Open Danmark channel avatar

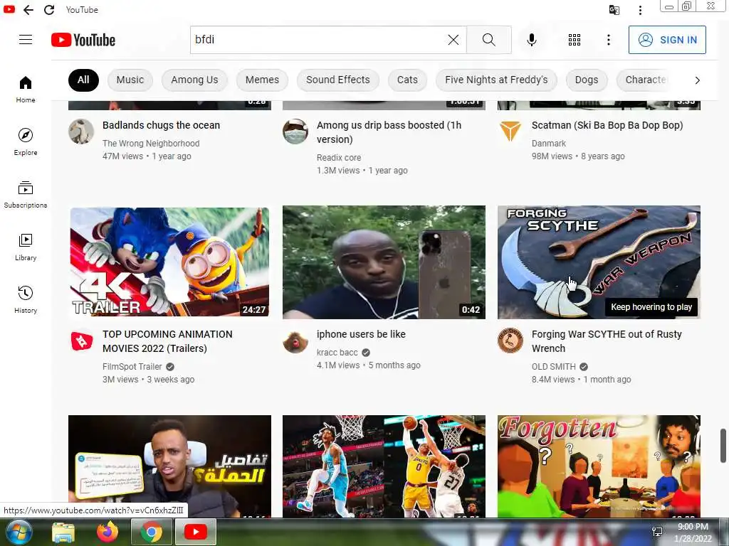[x=510, y=132]
